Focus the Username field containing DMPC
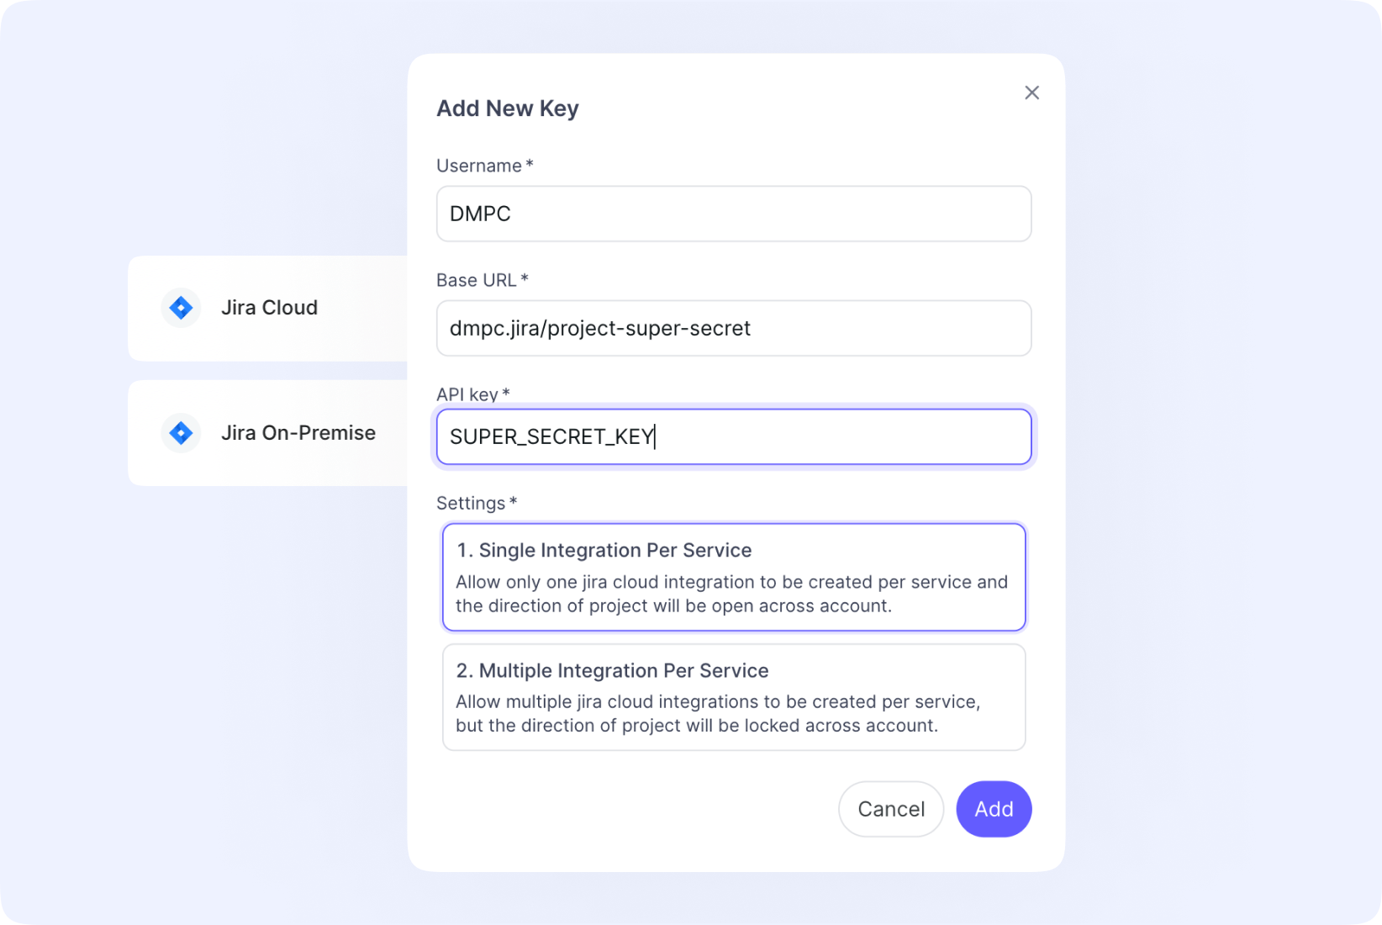Screen dimensions: 1382x925 pos(733,214)
